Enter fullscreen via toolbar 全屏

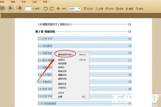(x=99, y=9)
